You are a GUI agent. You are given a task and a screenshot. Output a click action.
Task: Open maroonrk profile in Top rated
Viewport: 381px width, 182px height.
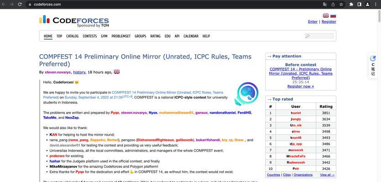pyautogui.click(x=296, y=150)
